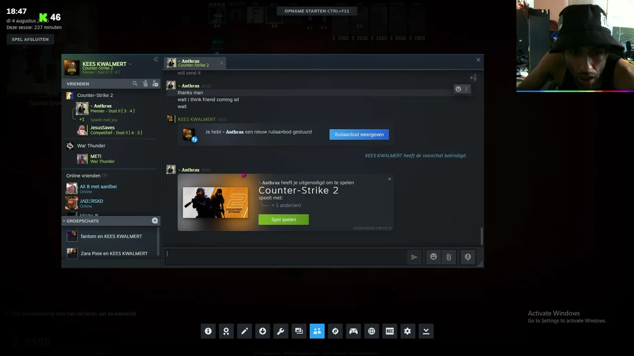This screenshot has height=356, width=634.
Task: Click the 'Speelt met jou' text under Anthrax
Action: 104,120
